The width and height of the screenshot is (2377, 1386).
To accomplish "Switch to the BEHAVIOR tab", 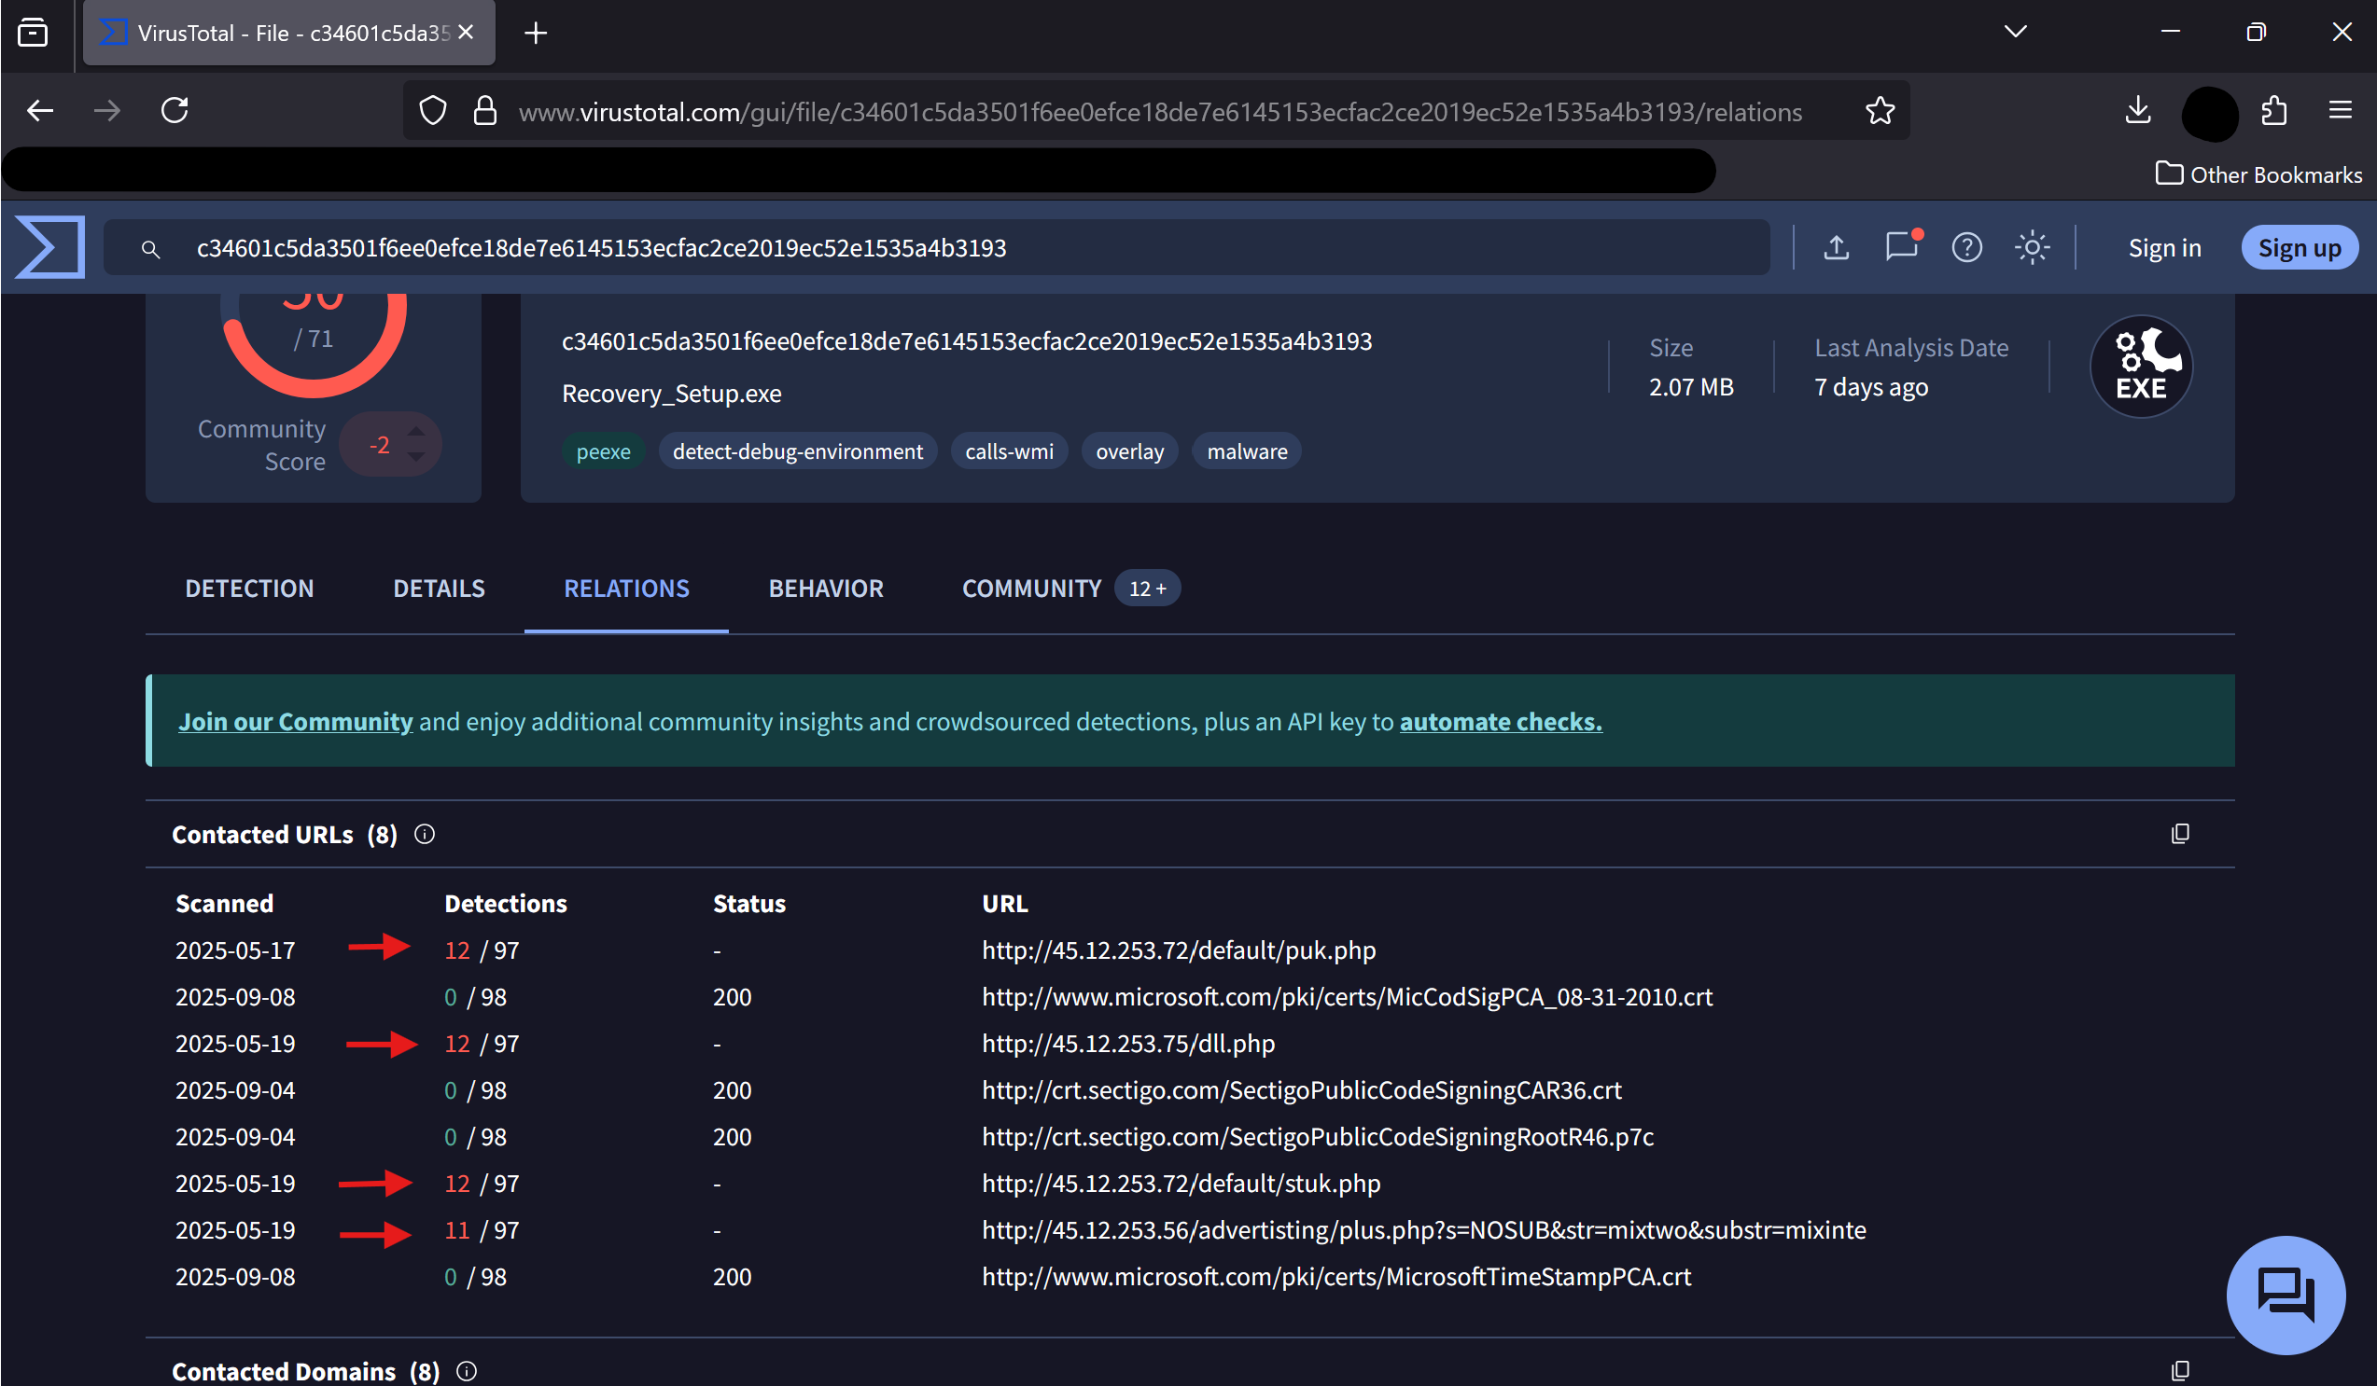I will point(825,588).
